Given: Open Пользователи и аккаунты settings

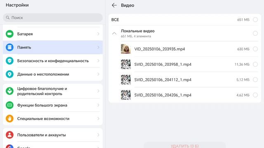Looking at the screenshot, I should pyautogui.click(x=53, y=135).
